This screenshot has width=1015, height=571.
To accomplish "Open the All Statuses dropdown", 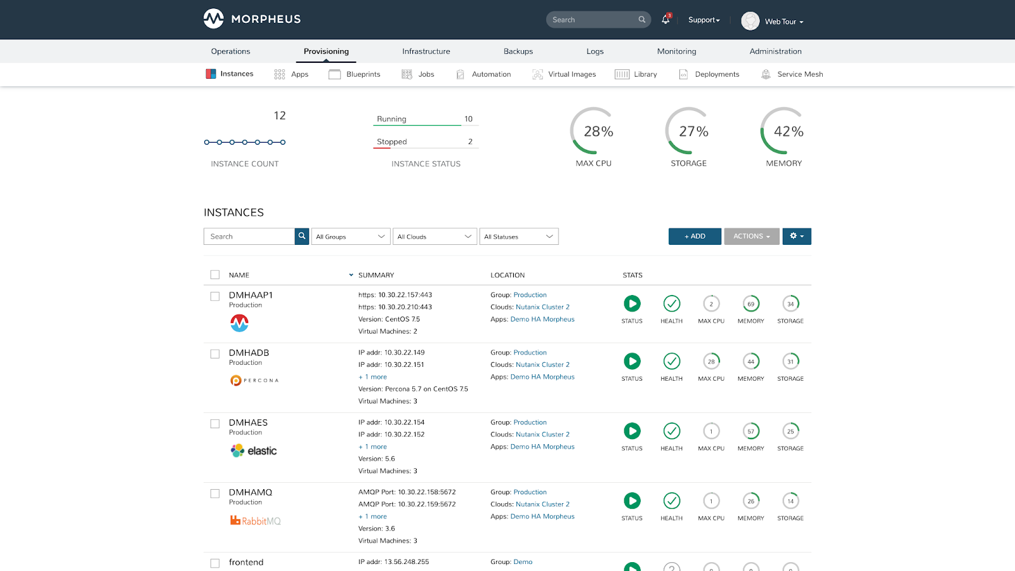I will tap(518, 236).
